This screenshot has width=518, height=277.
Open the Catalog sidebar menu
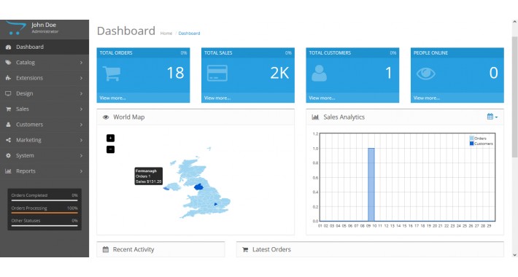coord(45,63)
